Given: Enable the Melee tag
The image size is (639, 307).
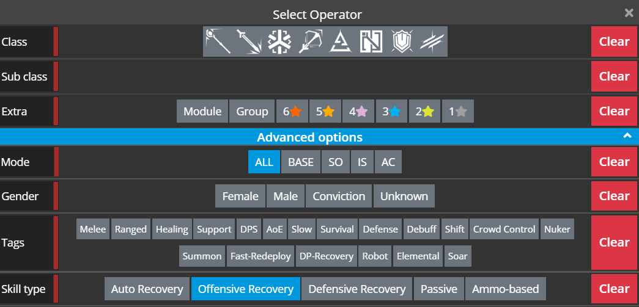Looking at the screenshot, I should coord(92,229).
